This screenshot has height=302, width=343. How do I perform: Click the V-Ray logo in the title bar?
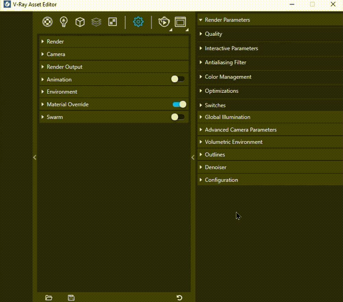tap(7, 4)
